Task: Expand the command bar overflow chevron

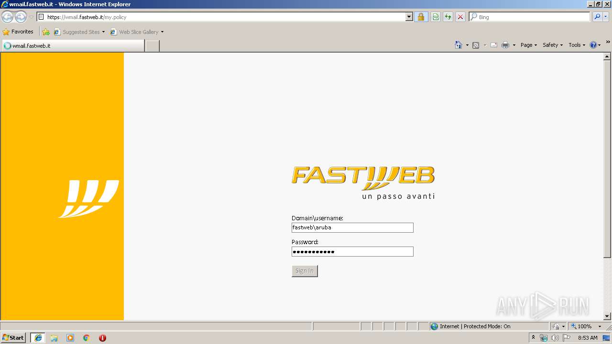Action: coord(608,43)
